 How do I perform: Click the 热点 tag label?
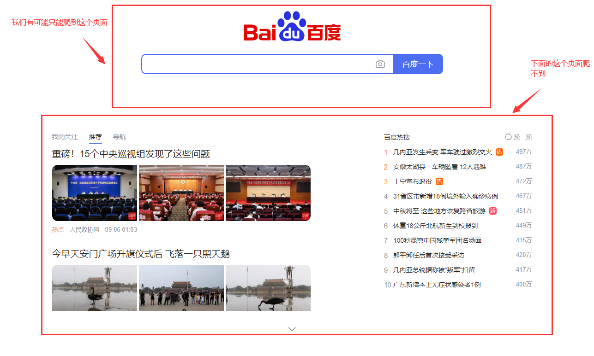(x=58, y=229)
